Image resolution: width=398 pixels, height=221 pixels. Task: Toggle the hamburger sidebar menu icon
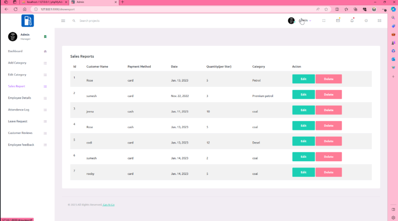pos(63,21)
